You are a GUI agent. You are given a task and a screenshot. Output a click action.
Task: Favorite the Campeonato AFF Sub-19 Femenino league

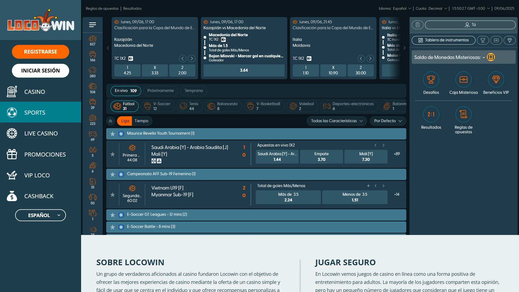click(113, 174)
